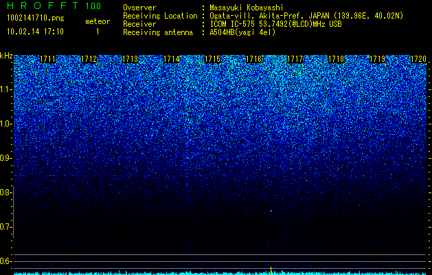The width and height of the screenshot is (432, 275).
Task: Click the Receiving Location label
Action: click(160, 16)
